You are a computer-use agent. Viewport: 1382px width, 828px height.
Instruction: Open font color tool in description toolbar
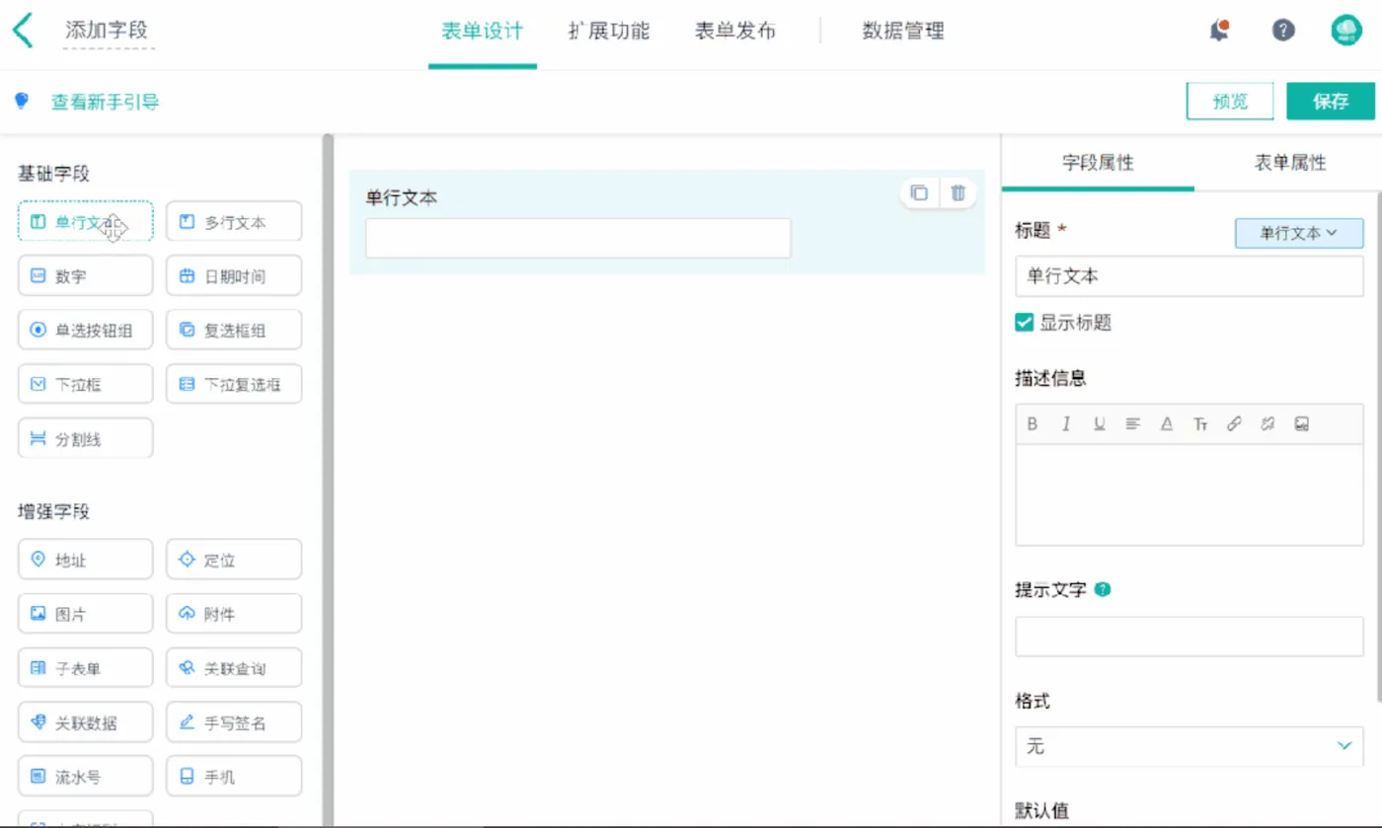pyautogui.click(x=1167, y=424)
